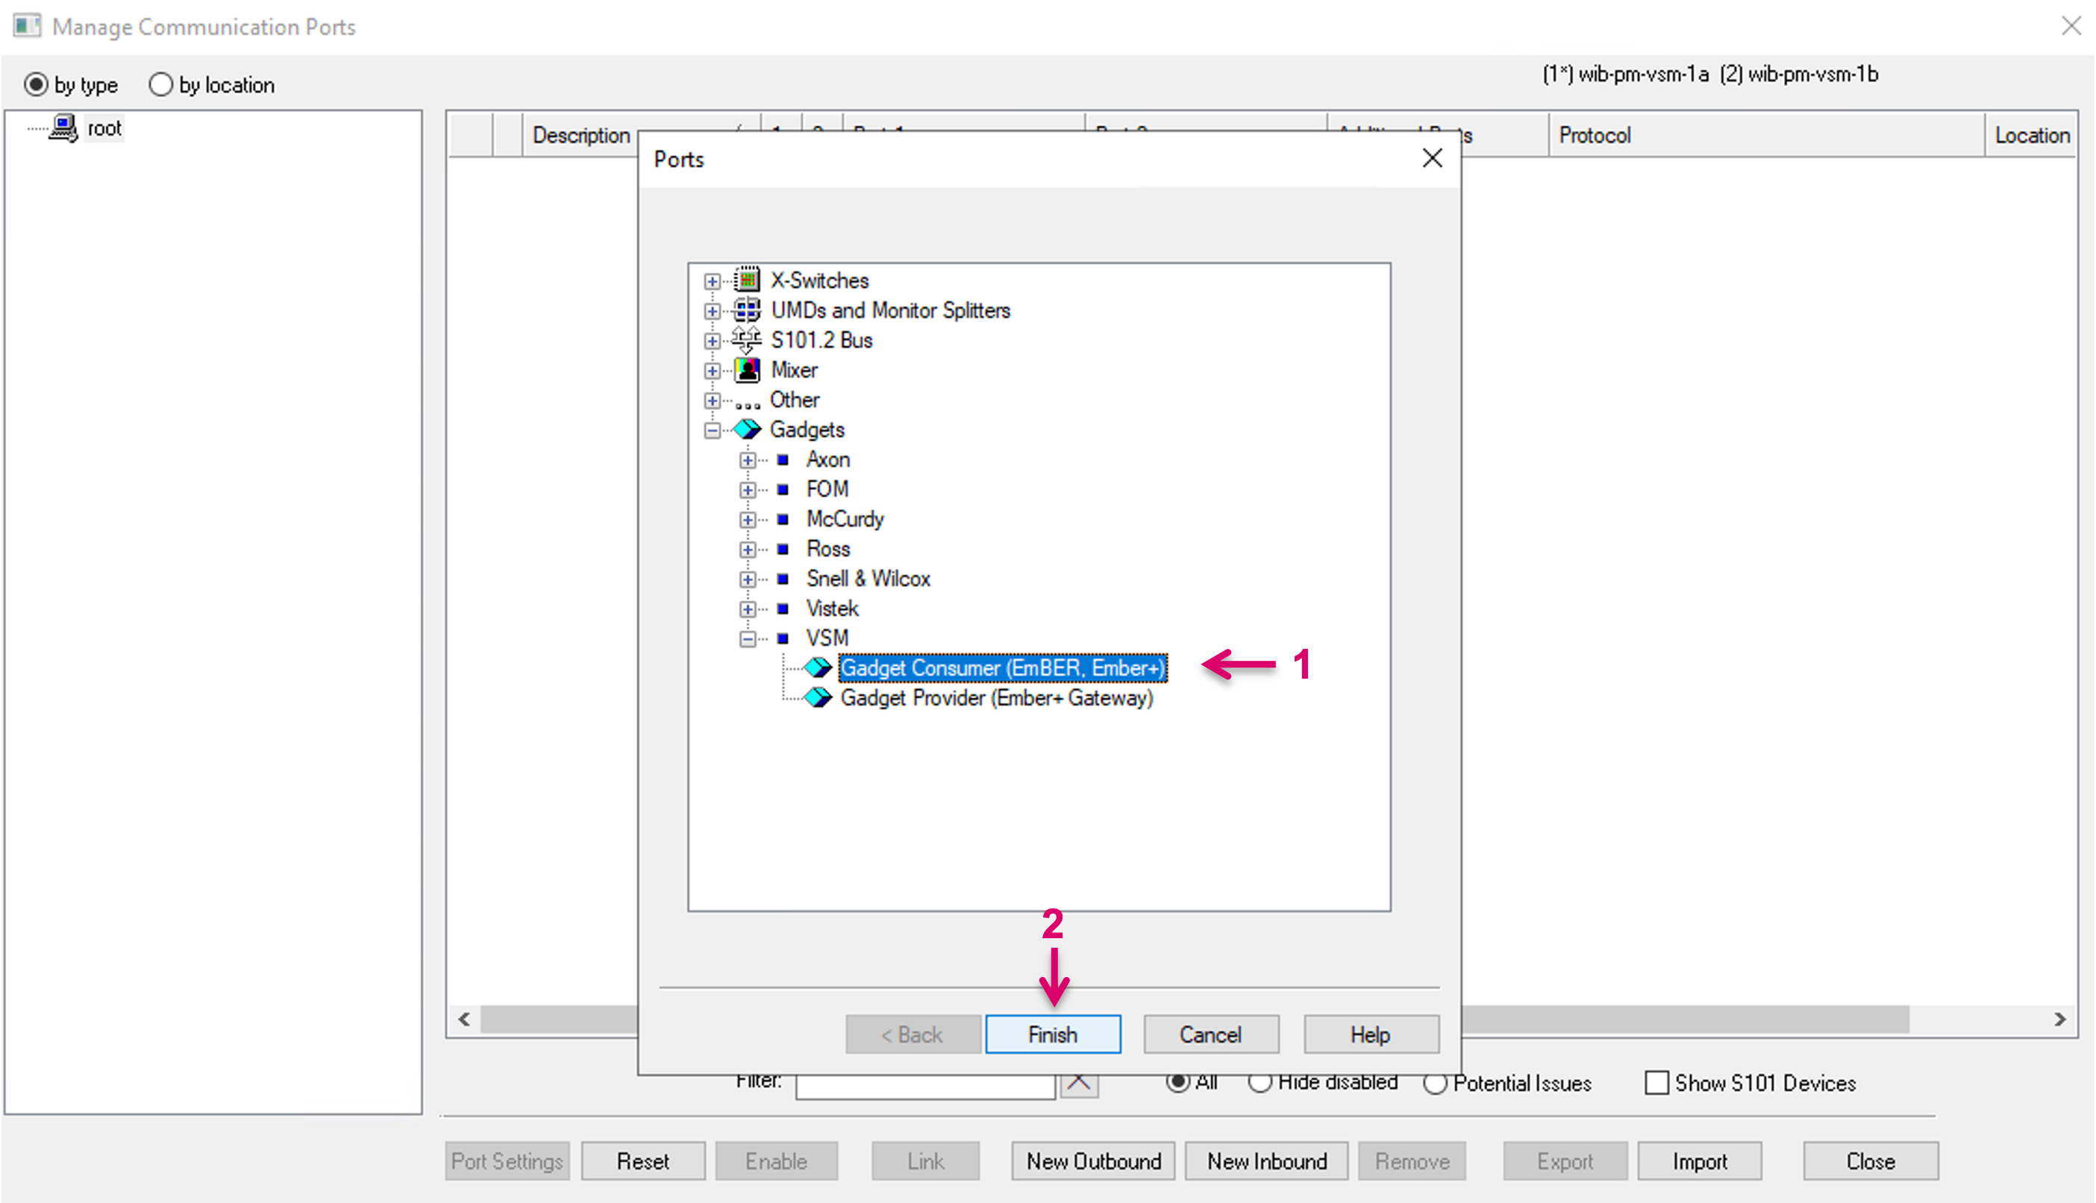This screenshot has height=1203, width=2096.
Task: Click the Finish button
Action: (1052, 1034)
